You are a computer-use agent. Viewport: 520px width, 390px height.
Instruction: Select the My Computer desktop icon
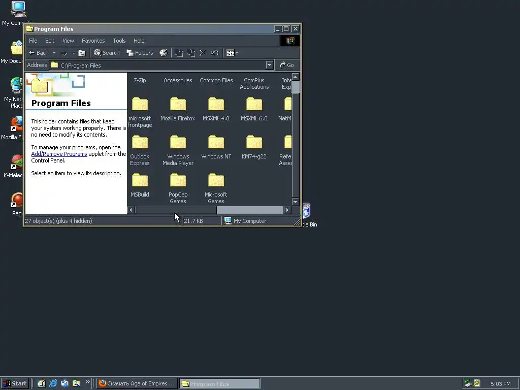[x=18, y=13]
